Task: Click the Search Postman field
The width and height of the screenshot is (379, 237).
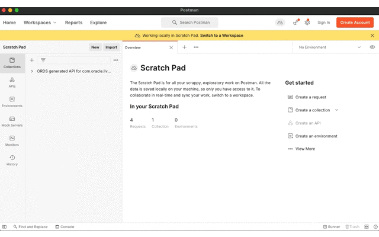Action: [189, 23]
